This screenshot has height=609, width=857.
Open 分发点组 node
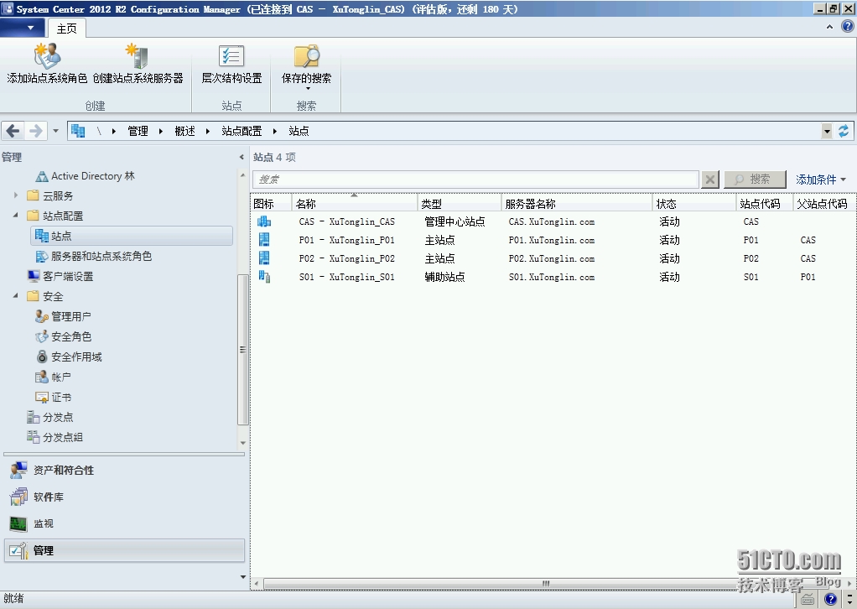point(55,437)
